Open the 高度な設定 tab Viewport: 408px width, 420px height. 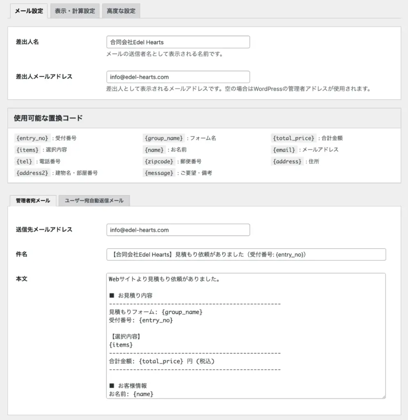coord(121,11)
